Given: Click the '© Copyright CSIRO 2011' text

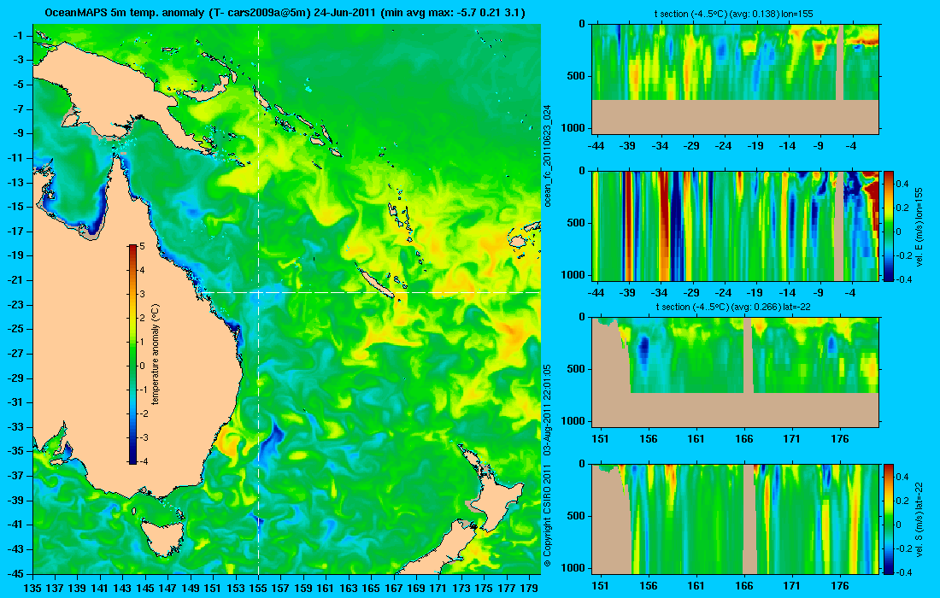Looking at the screenshot, I should 547,514.
